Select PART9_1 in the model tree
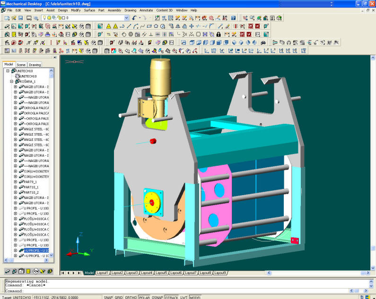Viewport: 376px width, 299px height. coord(30,182)
